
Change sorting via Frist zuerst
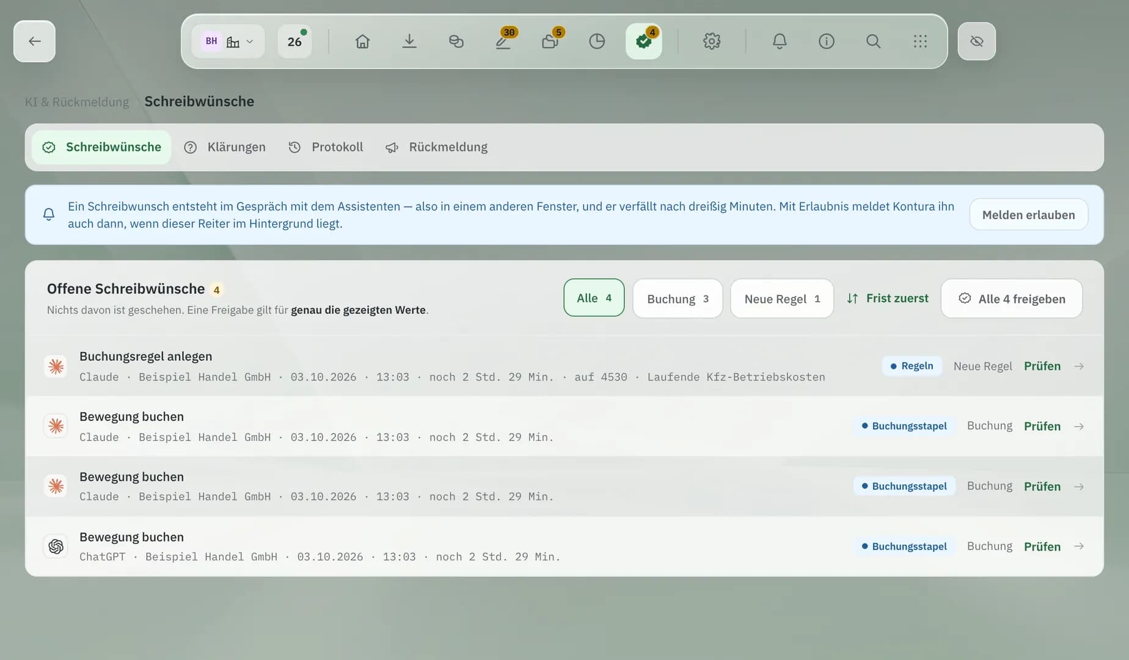pos(888,298)
